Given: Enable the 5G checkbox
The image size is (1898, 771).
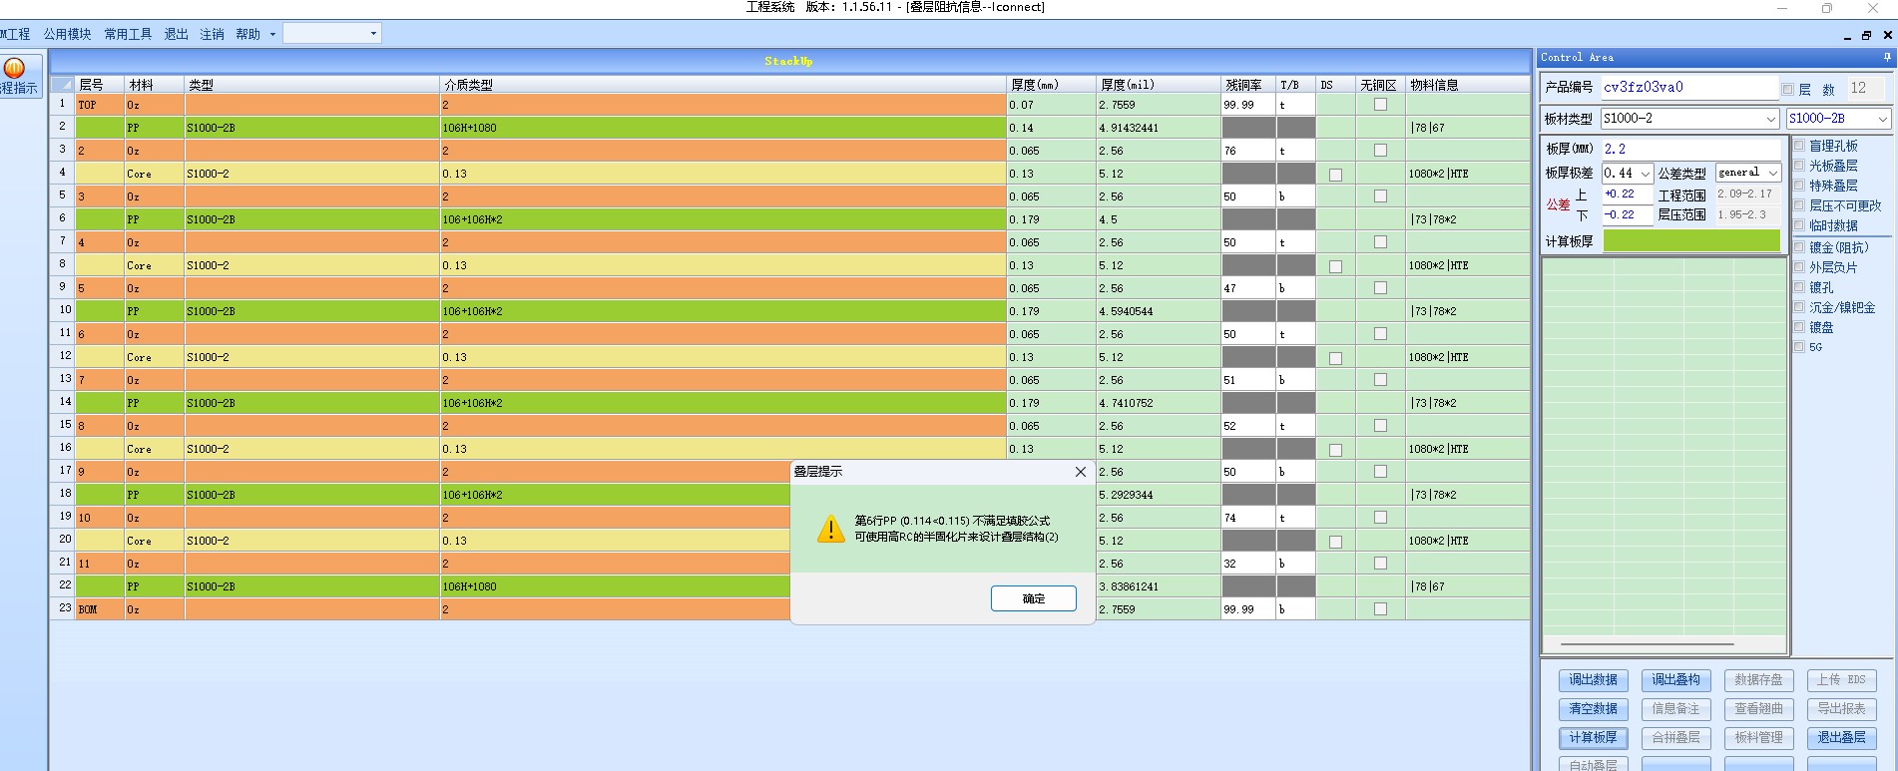Looking at the screenshot, I should click(1799, 347).
